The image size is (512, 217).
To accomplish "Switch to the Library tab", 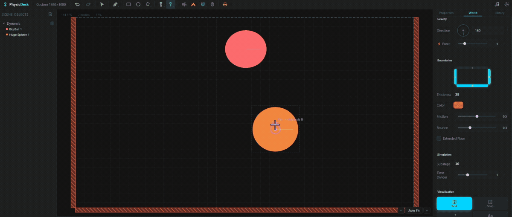I will click(x=499, y=13).
